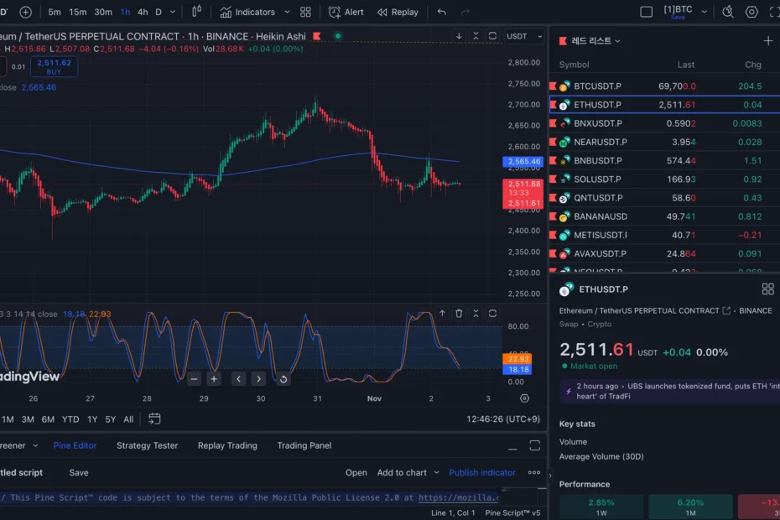Delete the stochastic indicator pane
780x520 pixels.
point(459,313)
